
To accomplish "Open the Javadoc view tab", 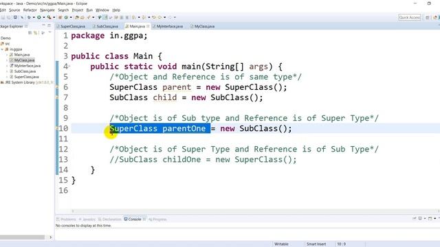I will (x=87, y=220).
